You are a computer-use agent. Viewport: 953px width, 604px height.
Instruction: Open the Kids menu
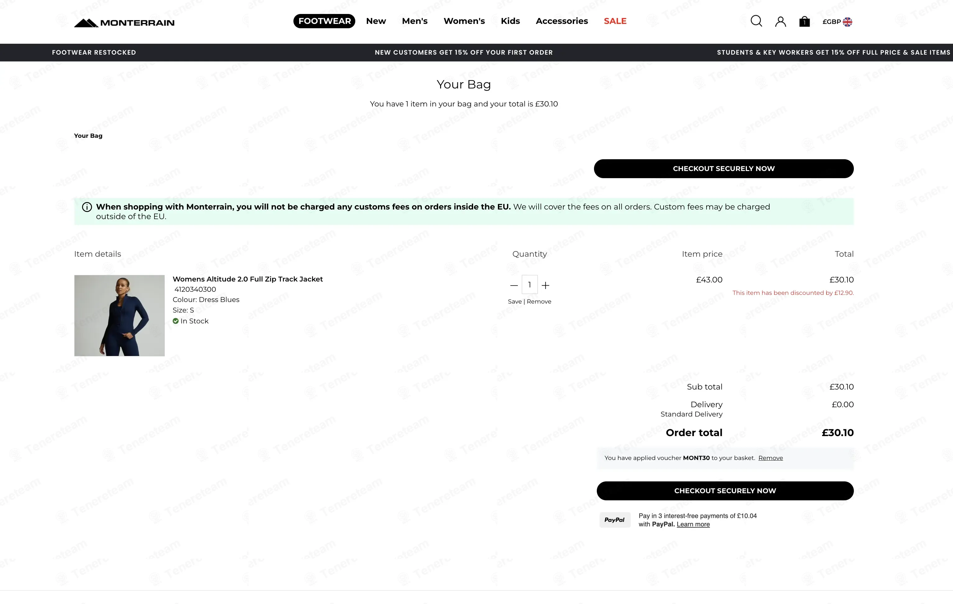click(510, 21)
